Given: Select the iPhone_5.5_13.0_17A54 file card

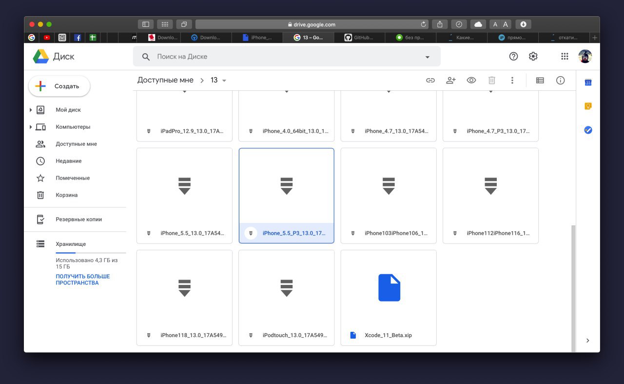Looking at the screenshot, I should pos(184,196).
